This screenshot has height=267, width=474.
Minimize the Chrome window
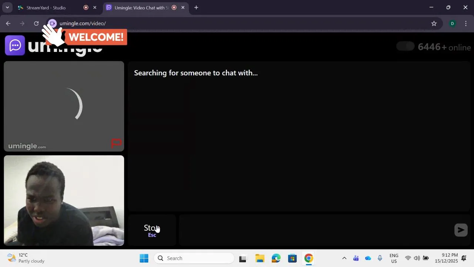tap(431, 7)
